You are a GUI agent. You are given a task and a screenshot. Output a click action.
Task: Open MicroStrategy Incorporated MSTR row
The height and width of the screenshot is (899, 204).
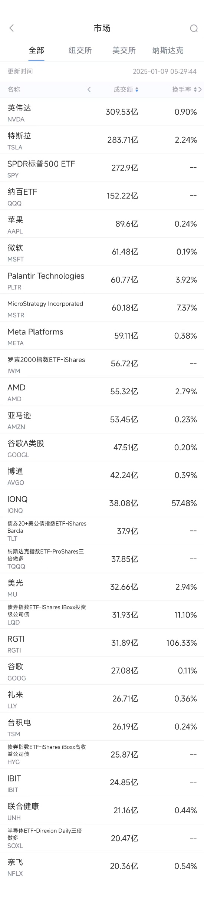pos(102,308)
